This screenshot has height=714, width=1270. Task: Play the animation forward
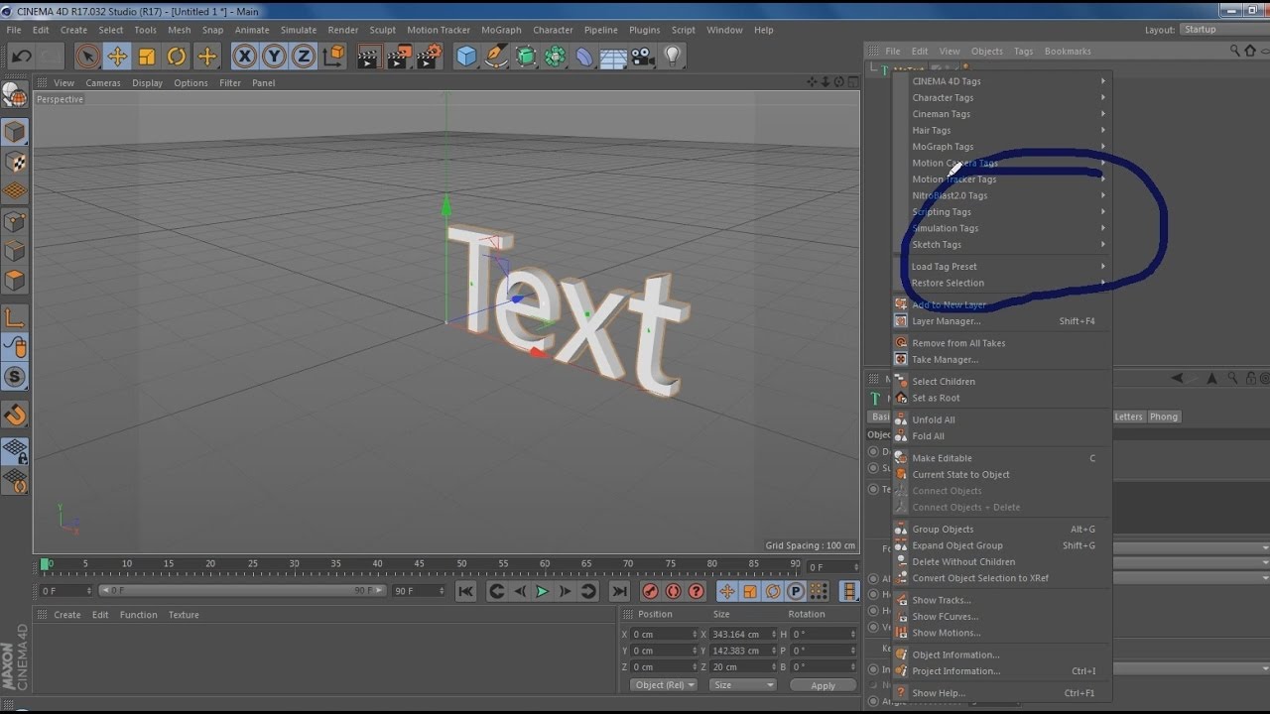(x=542, y=591)
